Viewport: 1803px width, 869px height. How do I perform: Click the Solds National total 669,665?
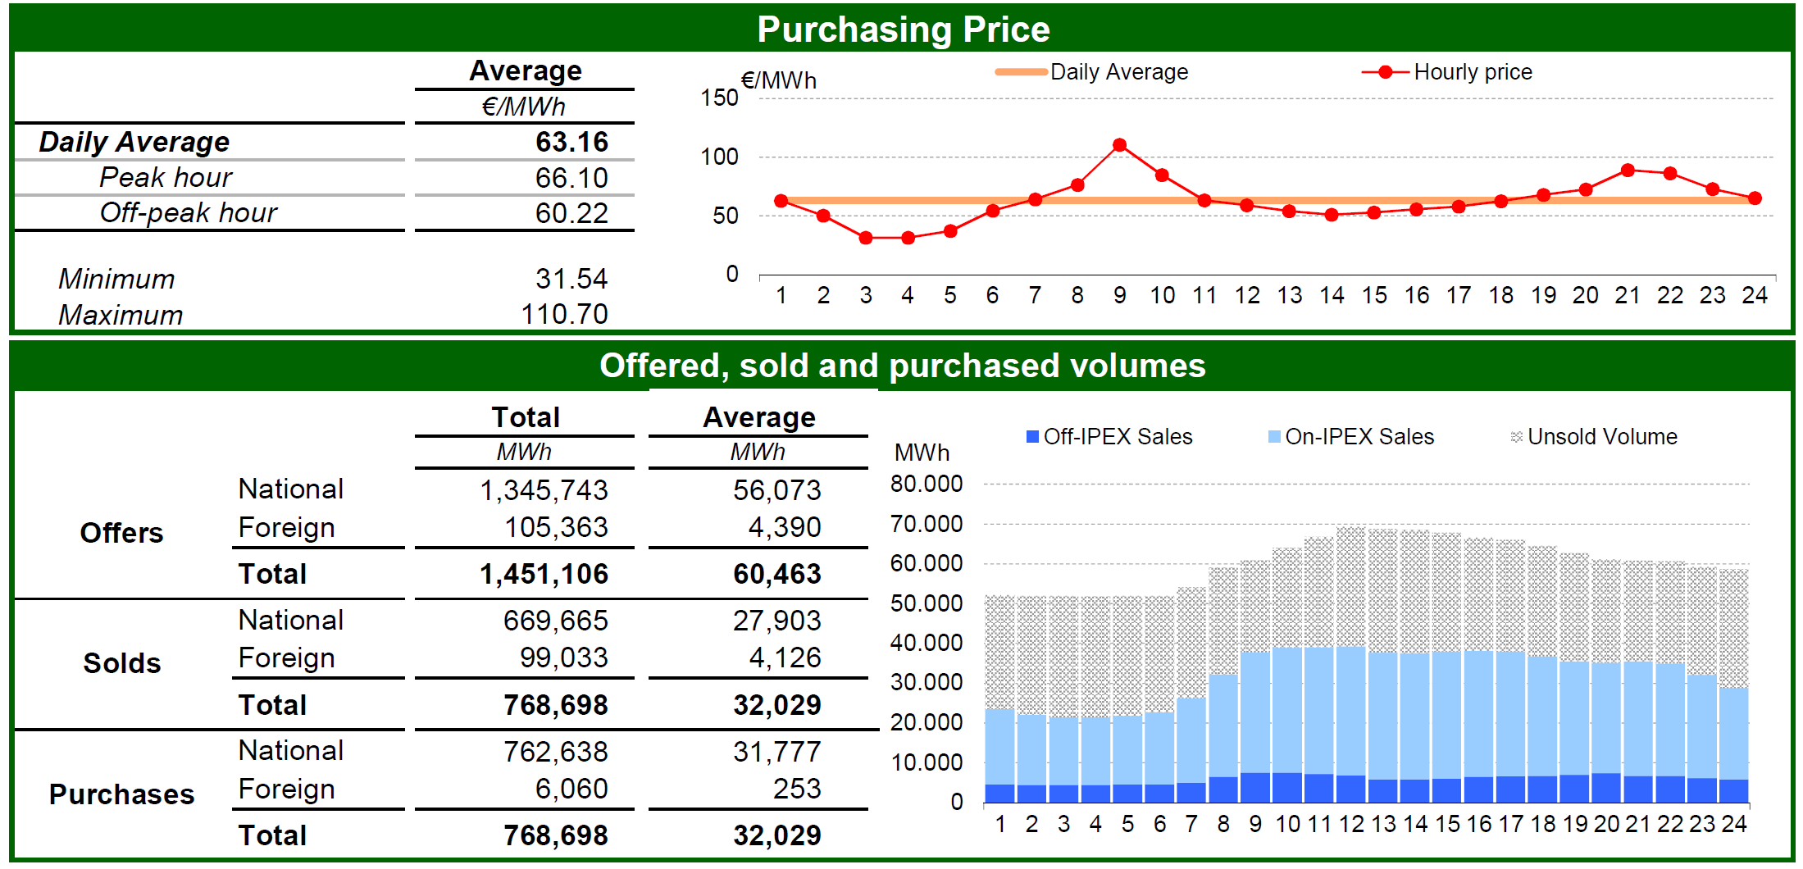pyautogui.click(x=555, y=621)
